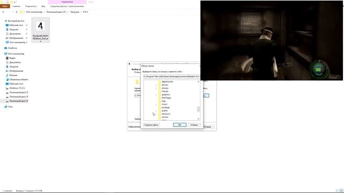Open Средства работы с приложениями tab
The height and width of the screenshot is (193, 344).
[67, 6]
